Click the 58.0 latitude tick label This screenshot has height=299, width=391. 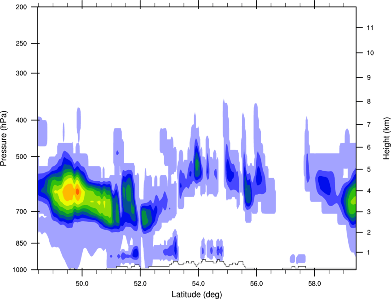[x=315, y=284]
